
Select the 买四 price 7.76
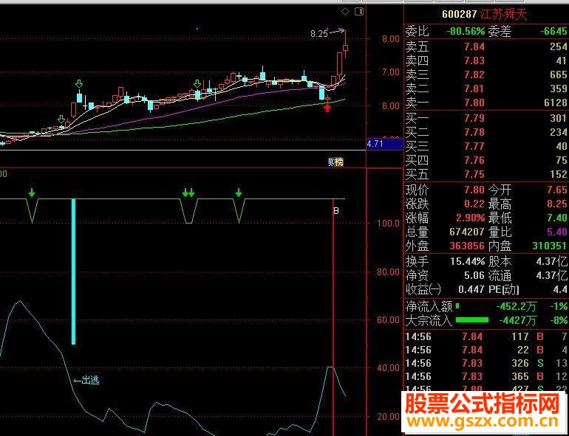coord(474,161)
